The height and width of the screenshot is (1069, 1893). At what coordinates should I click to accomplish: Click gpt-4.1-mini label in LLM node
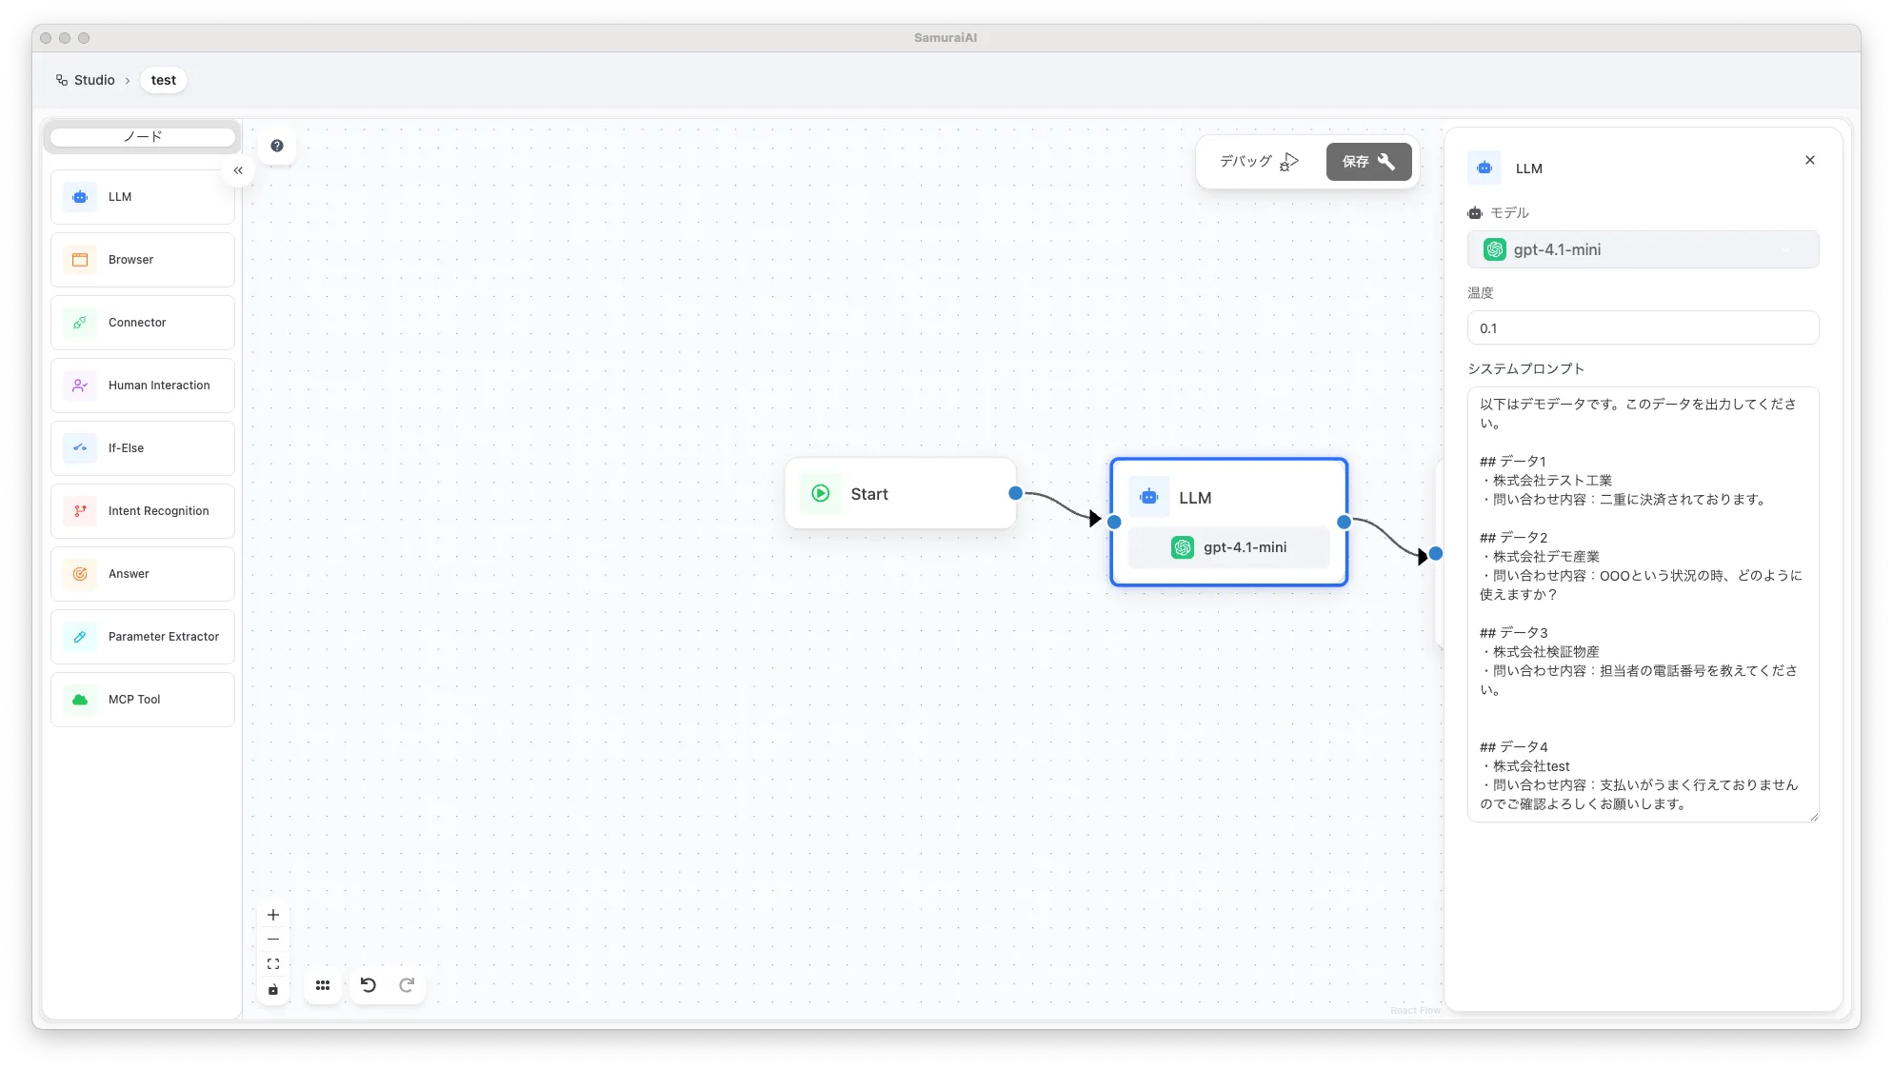(x=1245, y=547)
